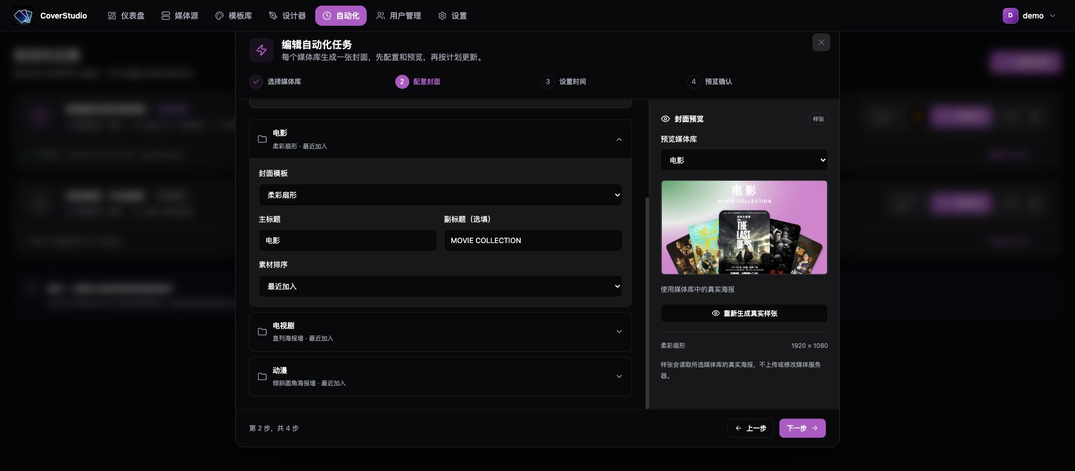Open the 设计器 designer page
The width and height of the screenshot is (1075, 471).
point(287,16)
